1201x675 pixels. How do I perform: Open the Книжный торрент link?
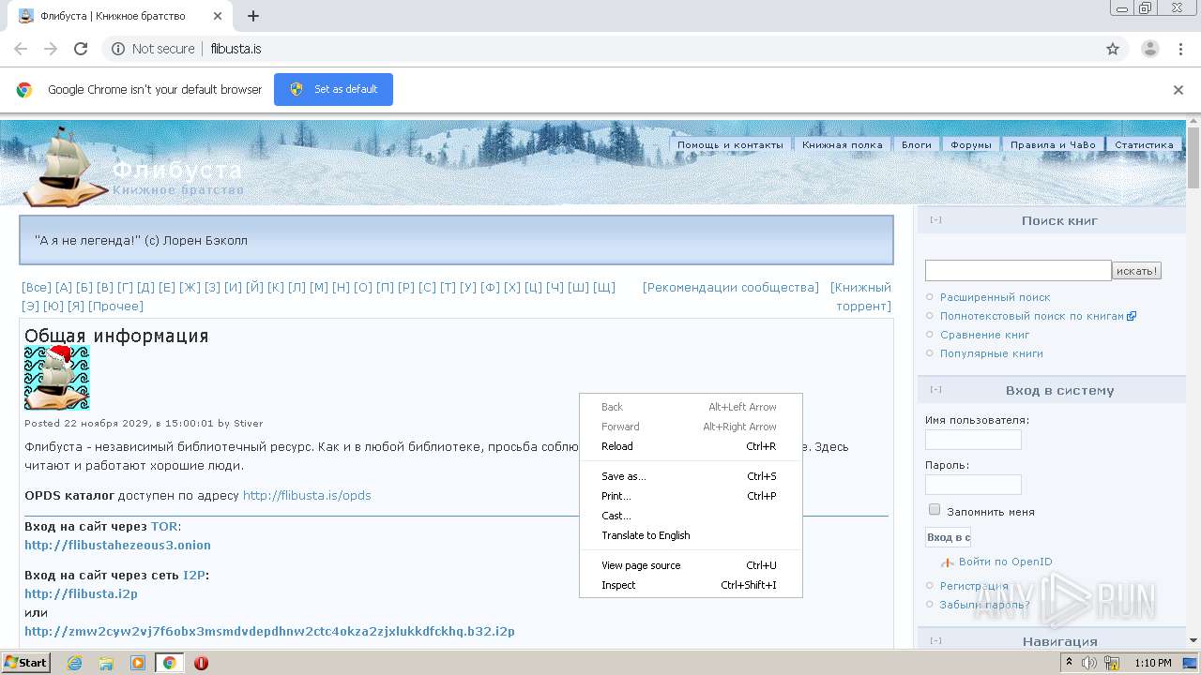pos(861,297)
